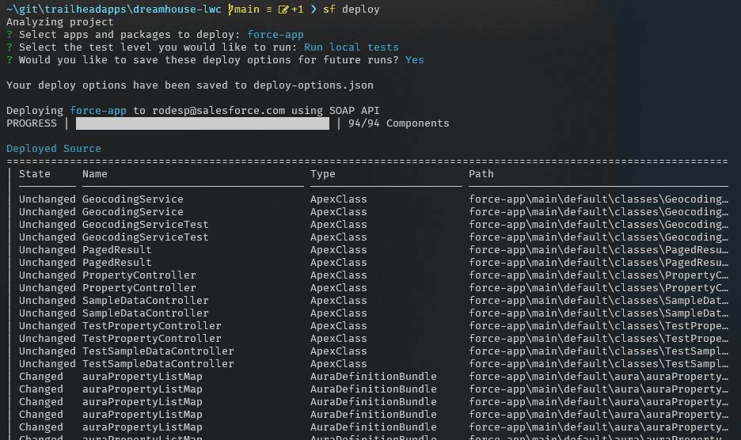Click the 'Analyzing project' line

coord(60,22)
